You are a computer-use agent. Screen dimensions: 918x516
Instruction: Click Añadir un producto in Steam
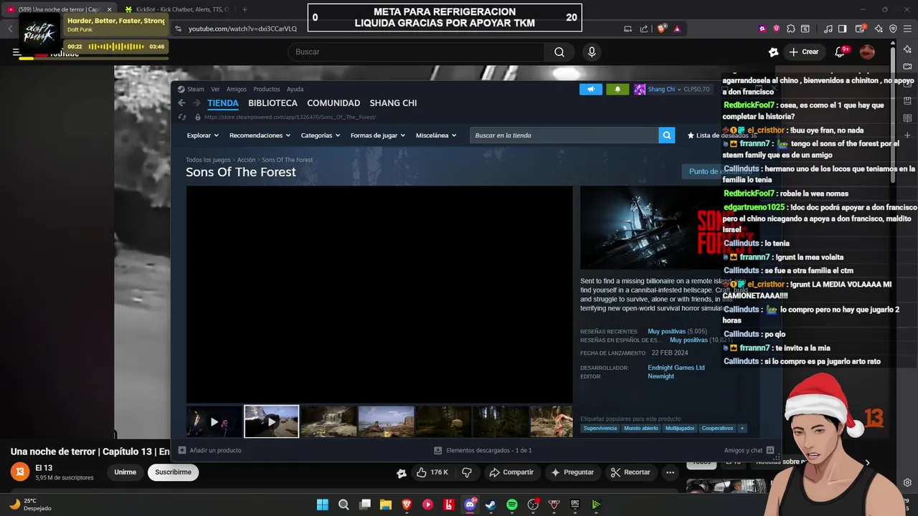point(210,450)
